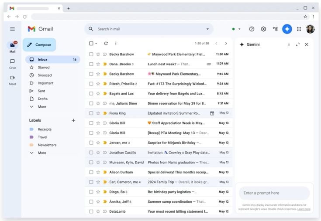This screenshot has height=221, width=321.
Task: Create a new label with plus icon
Action: 73,120
